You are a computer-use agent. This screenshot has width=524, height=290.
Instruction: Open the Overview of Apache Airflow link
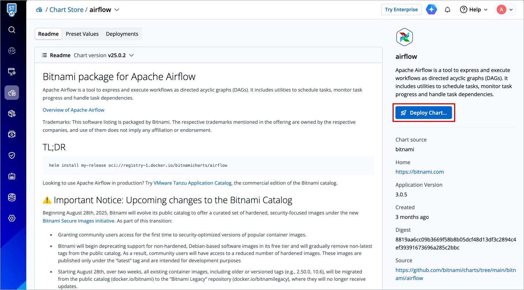73,110
